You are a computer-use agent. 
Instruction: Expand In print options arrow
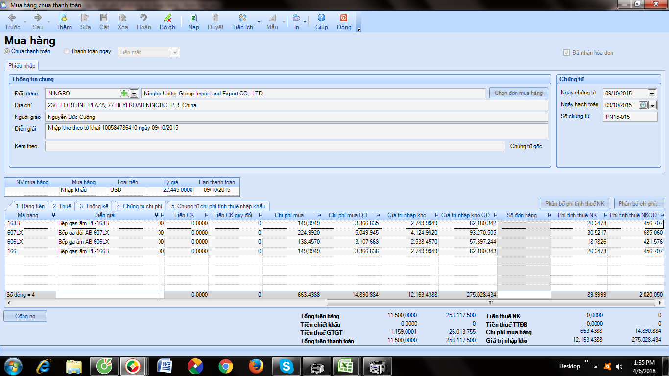pos(305,22)
